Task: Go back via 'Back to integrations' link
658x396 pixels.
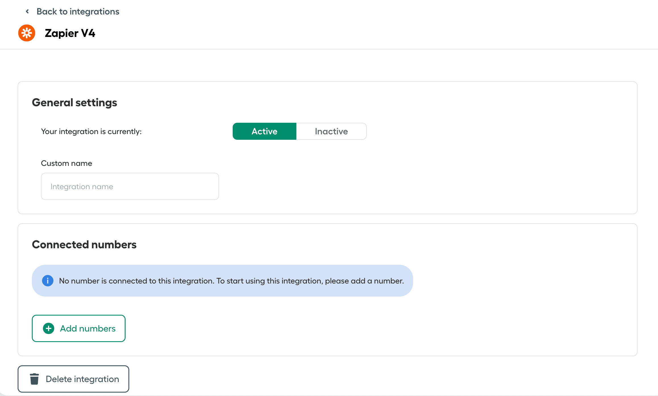Action: pos(78,11)
